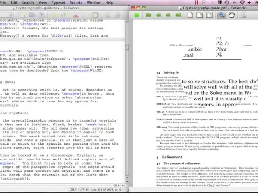Screen dimensions: 258x193
Task: Click editor scrollbar down arrow
Action: [127, 182]
